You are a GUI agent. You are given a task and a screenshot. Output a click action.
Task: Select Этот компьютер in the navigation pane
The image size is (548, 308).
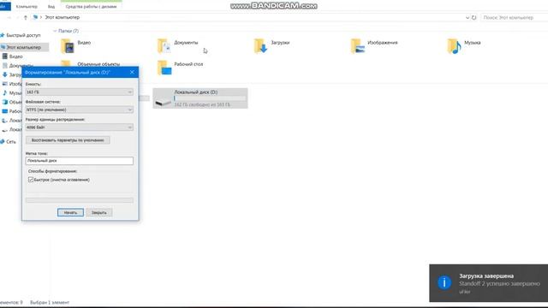24,47
